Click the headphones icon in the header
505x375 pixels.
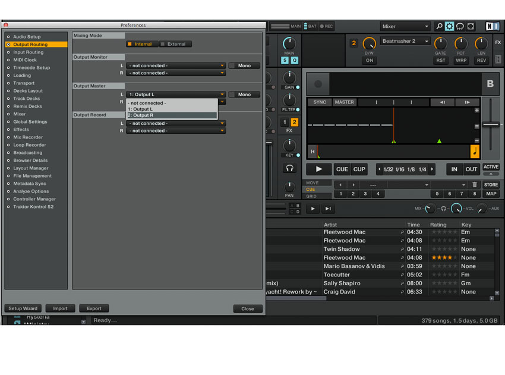point(460,26)
